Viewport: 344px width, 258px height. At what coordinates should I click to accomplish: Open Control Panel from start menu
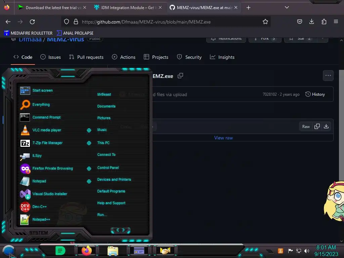coord(108,168)
